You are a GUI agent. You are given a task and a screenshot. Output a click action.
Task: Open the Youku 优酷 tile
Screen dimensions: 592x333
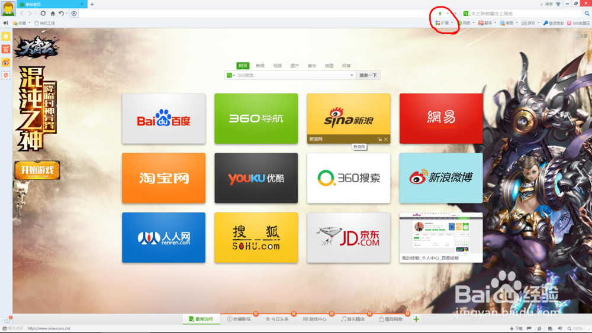coord(256,178)
